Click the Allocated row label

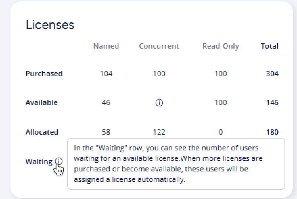point(42,132)
